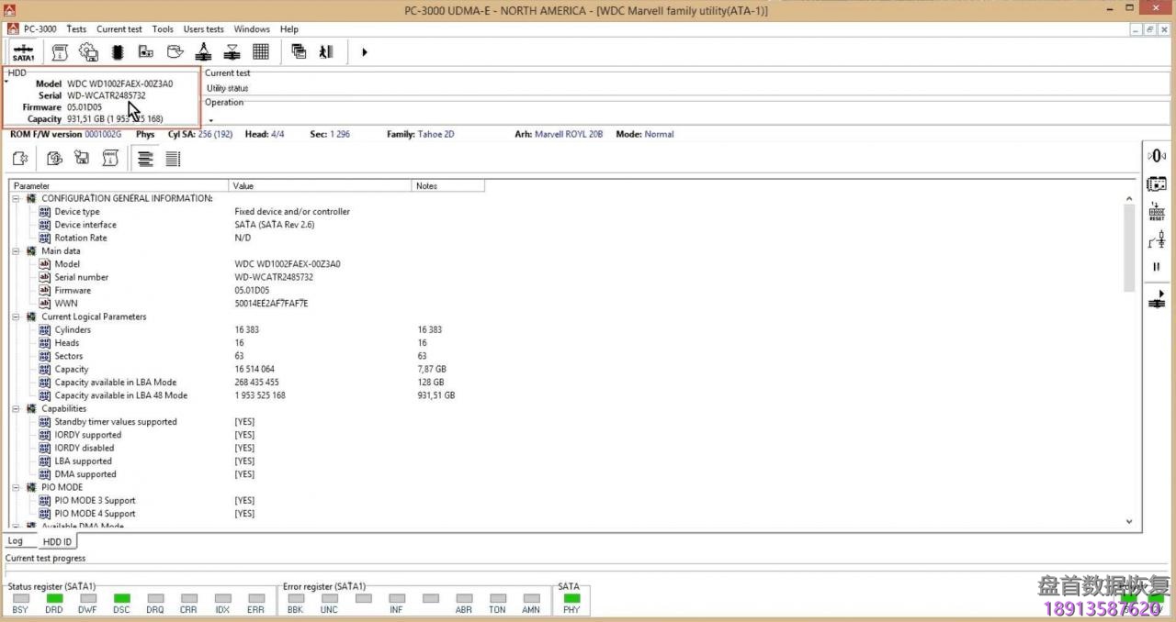
Task: Select the extended view icon with dense lines
Action: [x=173, y=158]
